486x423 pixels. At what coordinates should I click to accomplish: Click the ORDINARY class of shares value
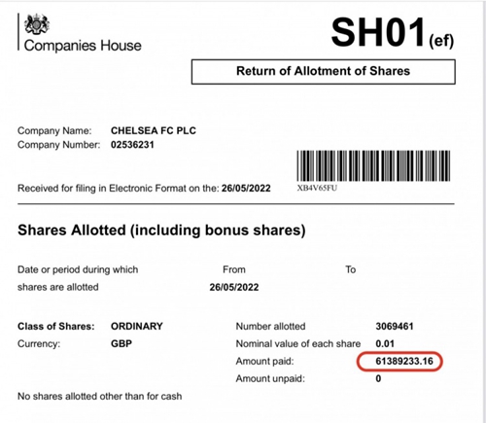(137, 326)
